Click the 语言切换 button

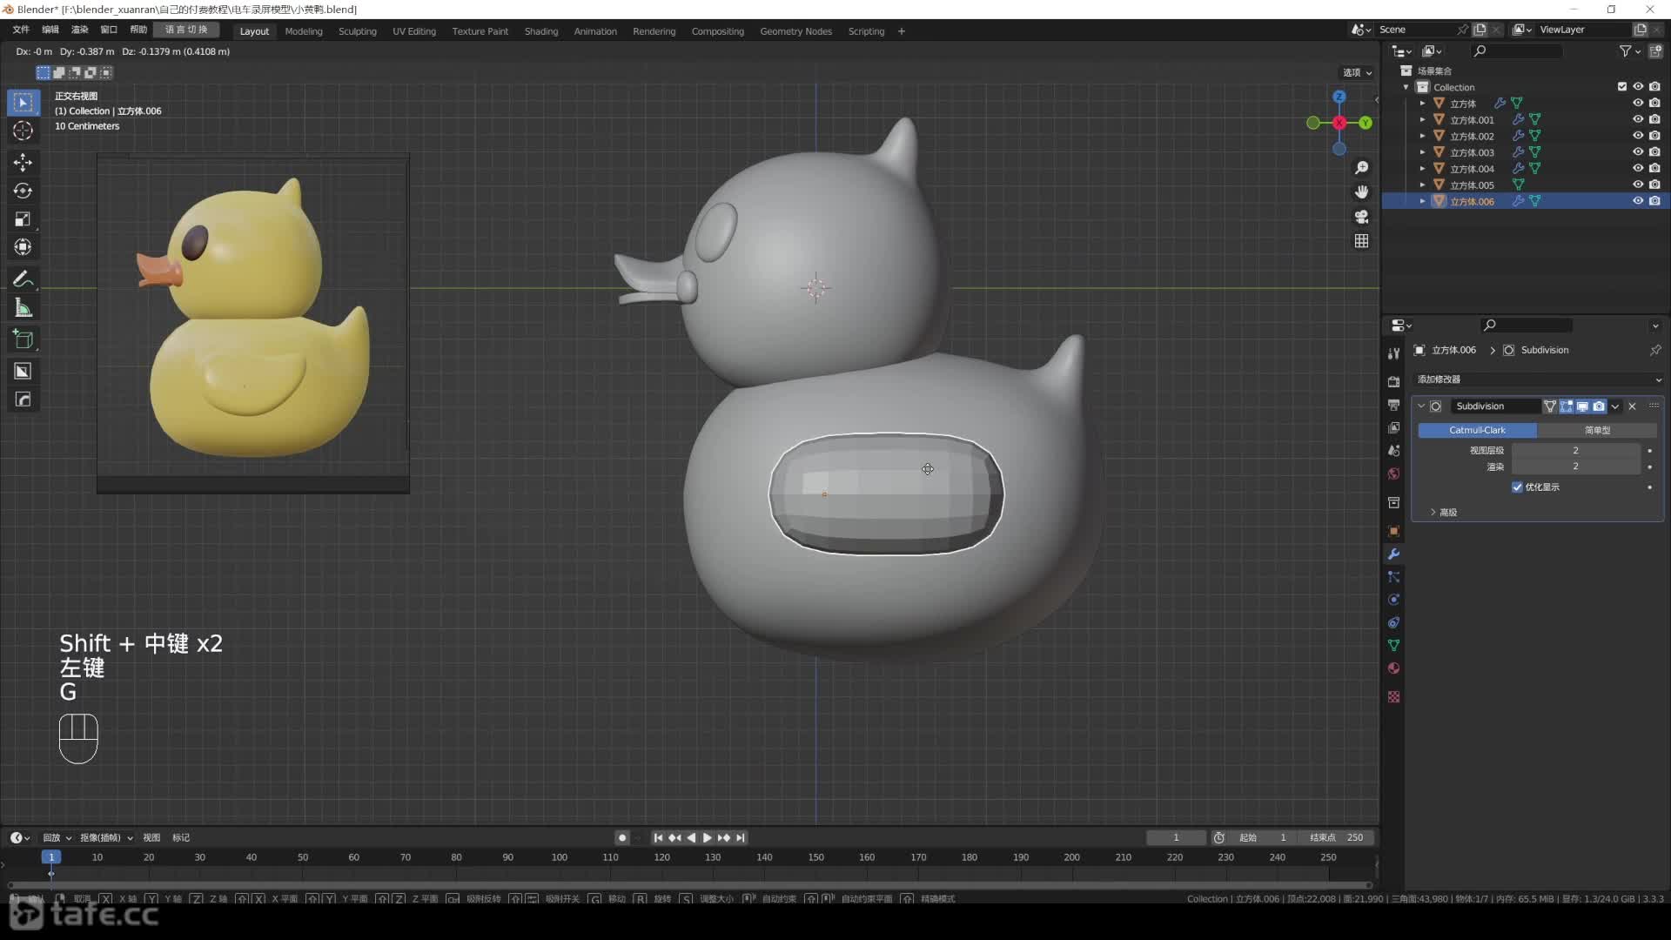click(186, 30)
